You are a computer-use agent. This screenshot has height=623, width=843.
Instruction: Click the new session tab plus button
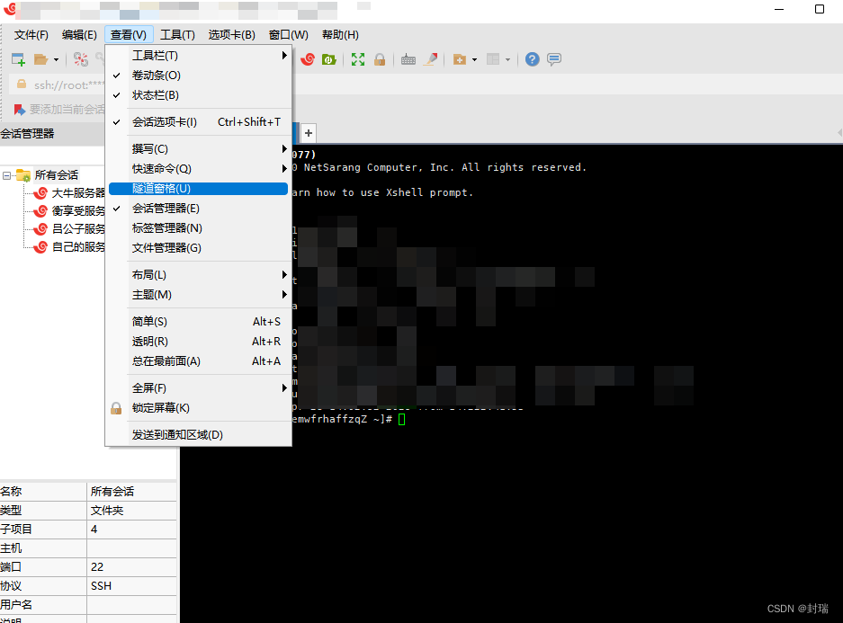pyautogui.click(x=308, y=132)
